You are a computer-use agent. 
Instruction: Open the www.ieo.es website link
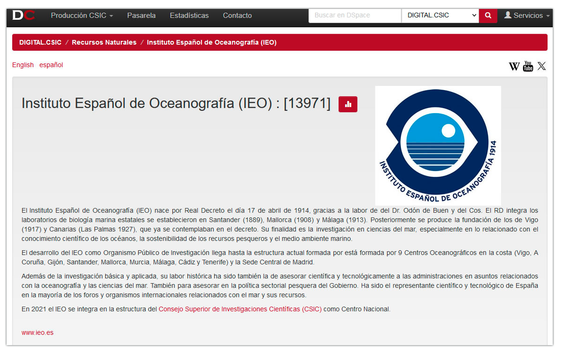point(37,332)
